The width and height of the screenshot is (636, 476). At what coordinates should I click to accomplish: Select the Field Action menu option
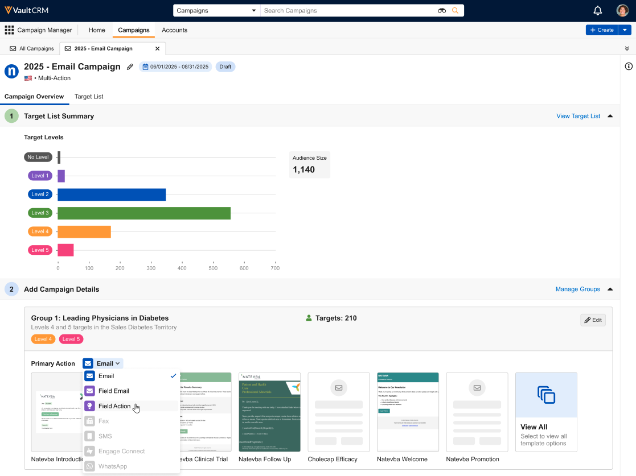114,406
